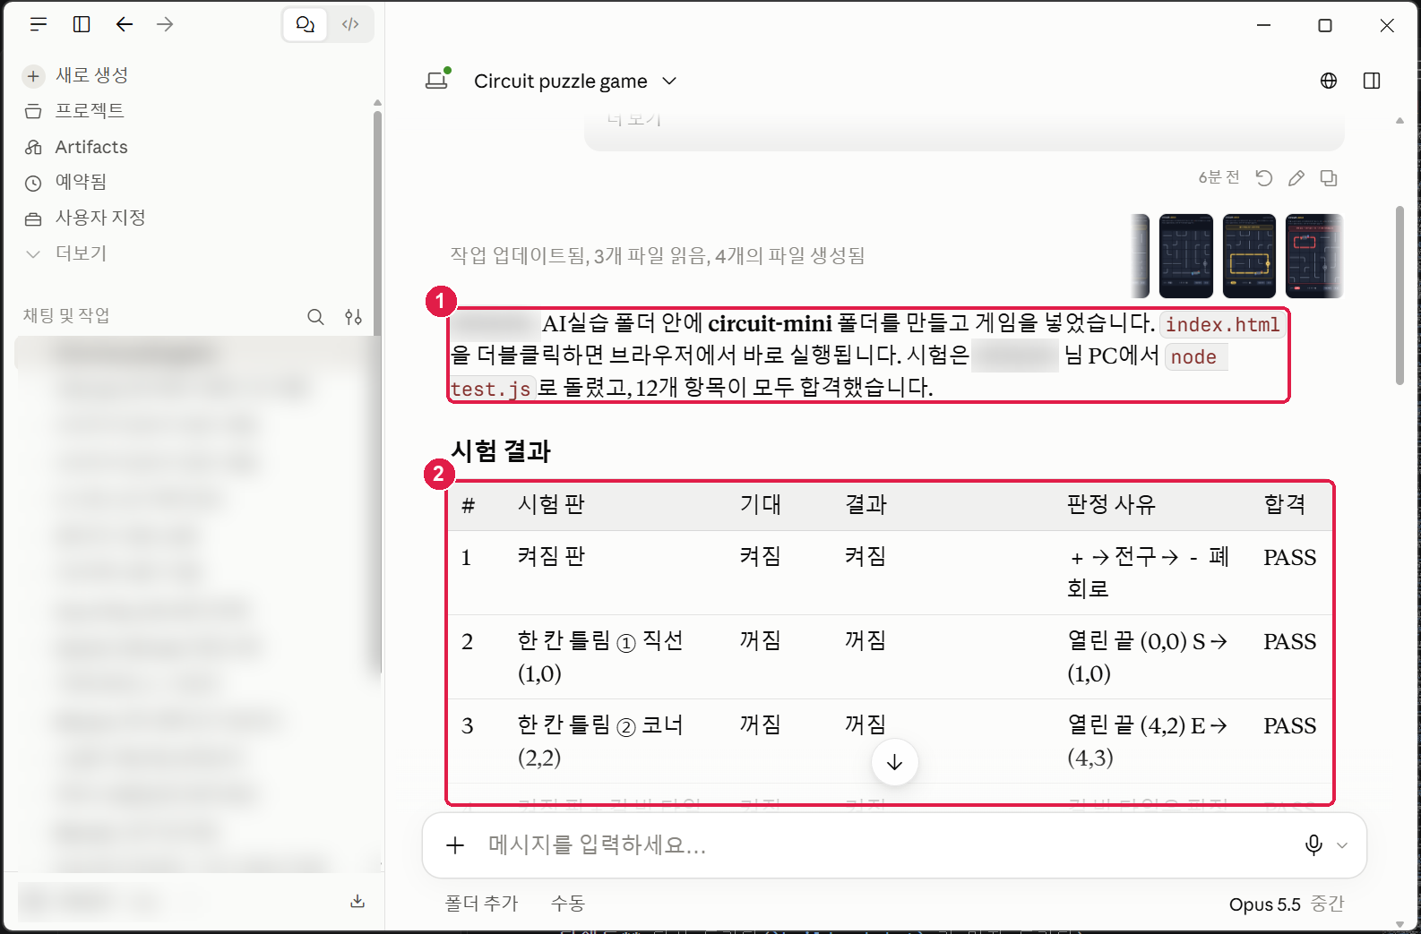Click the index.html code label
Image resolution: width=1421 pixels, height=934 pixels.
click(x=1222, y=324)
